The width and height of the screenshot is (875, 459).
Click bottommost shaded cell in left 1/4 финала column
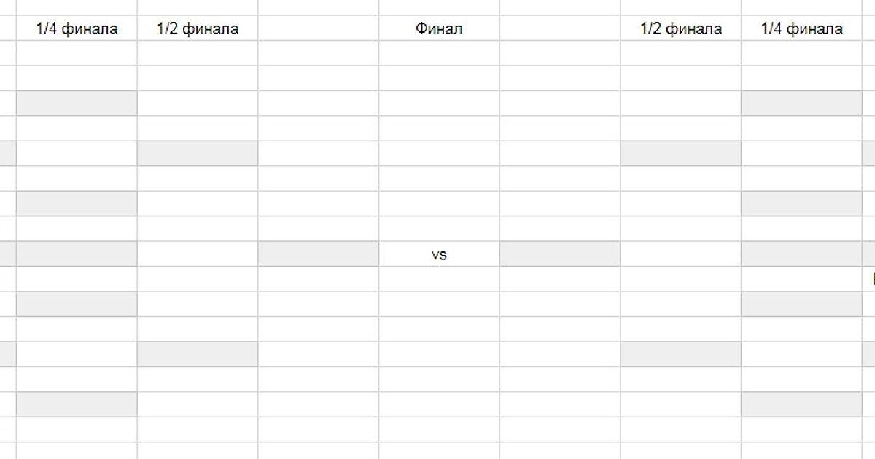(77, 405)
